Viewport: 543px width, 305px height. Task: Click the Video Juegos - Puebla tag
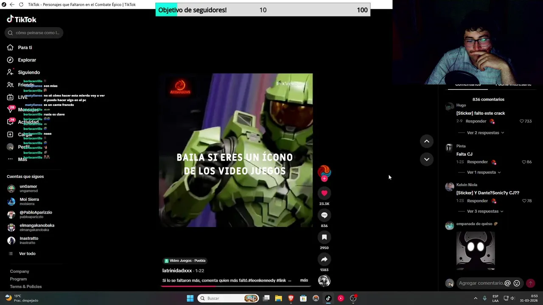[185, 261]
